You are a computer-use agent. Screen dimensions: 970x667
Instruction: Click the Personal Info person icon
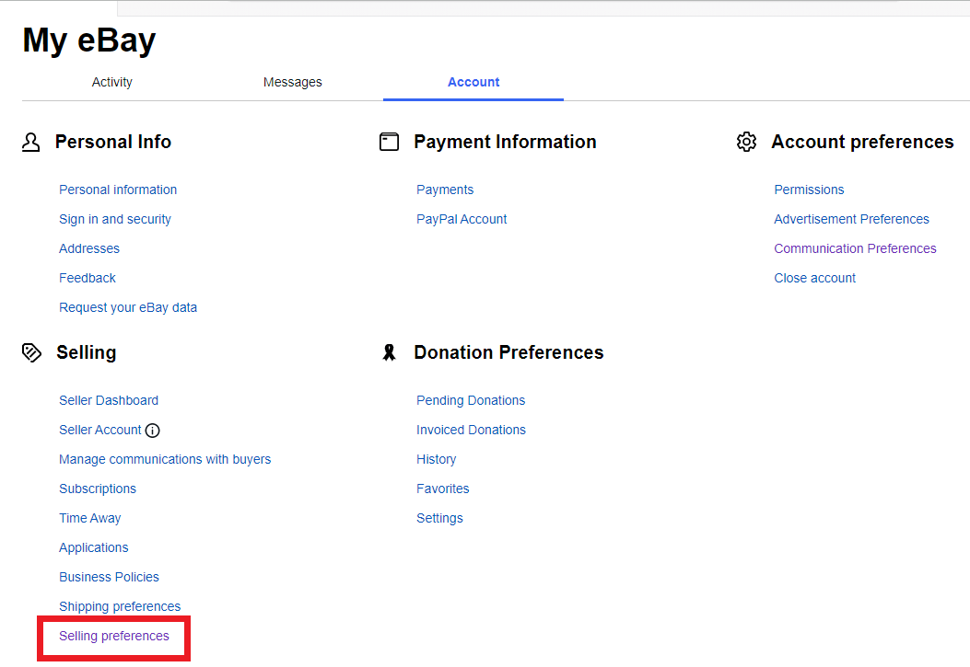pos(31,142)
